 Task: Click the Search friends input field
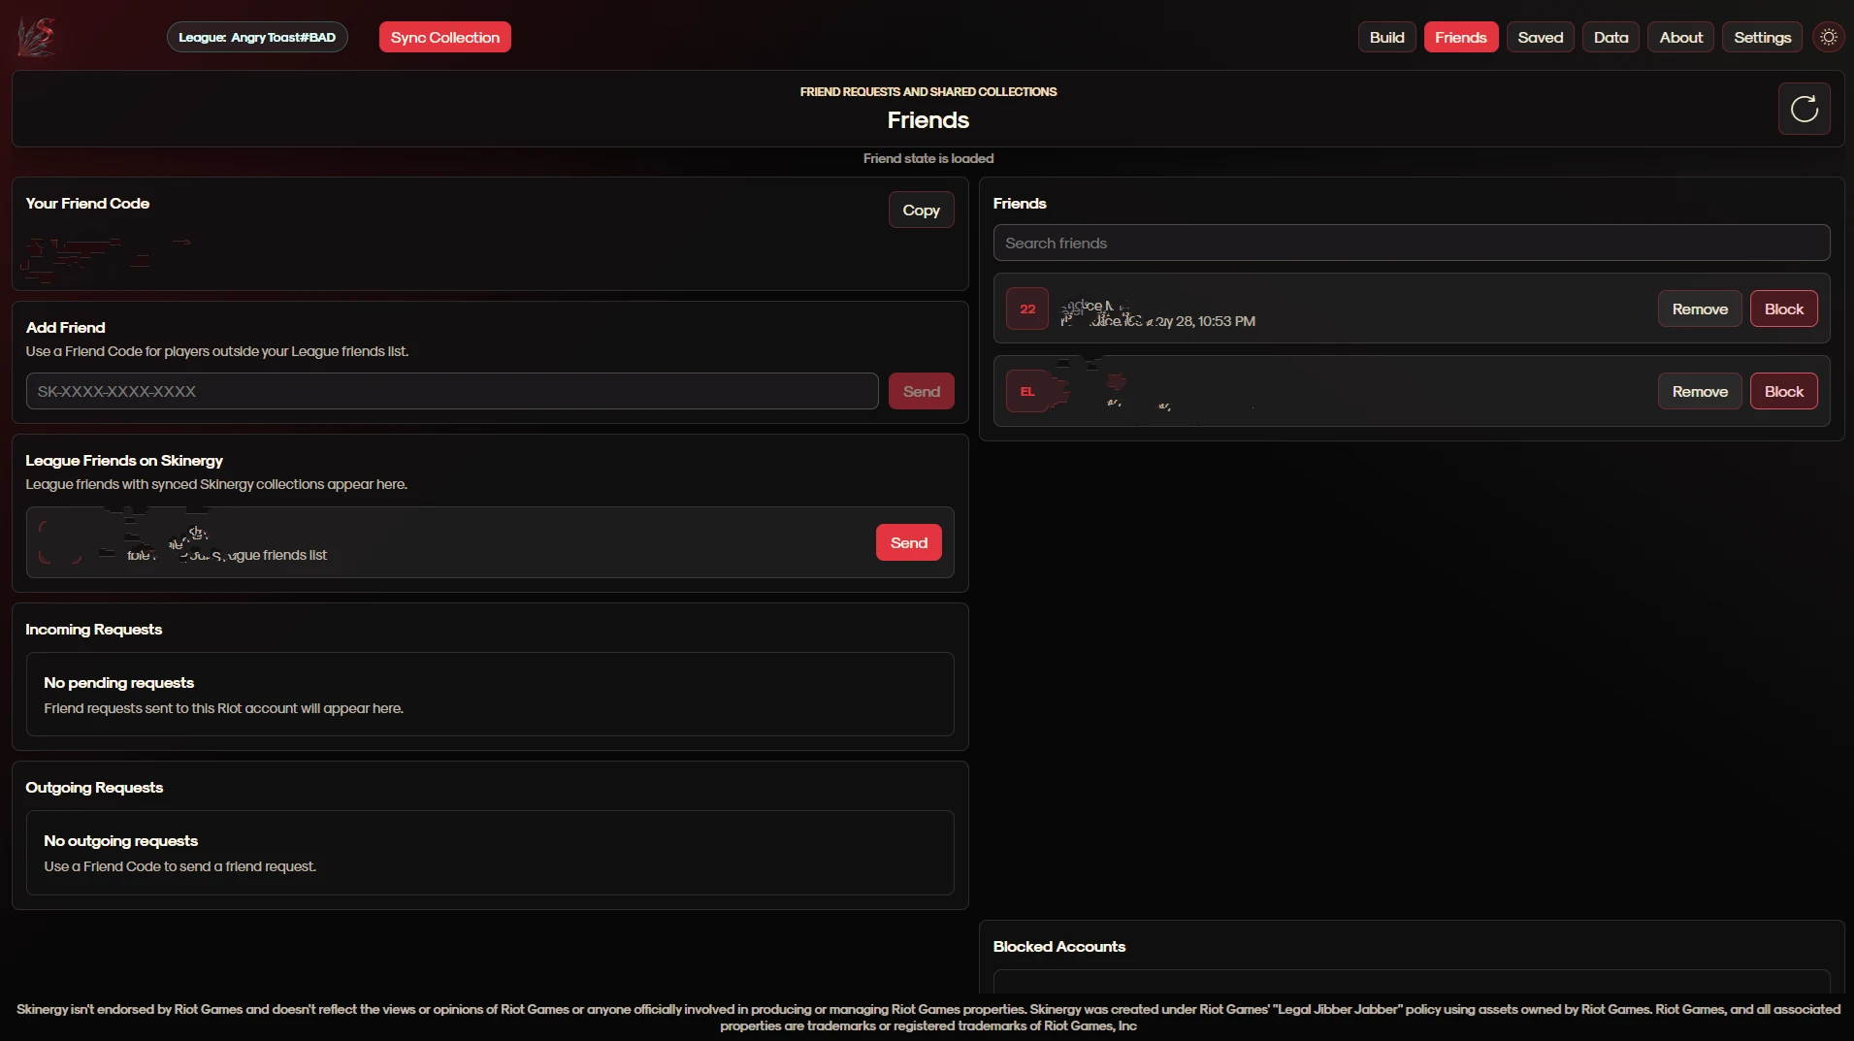pyautogui.click(x=1412, y=243)
